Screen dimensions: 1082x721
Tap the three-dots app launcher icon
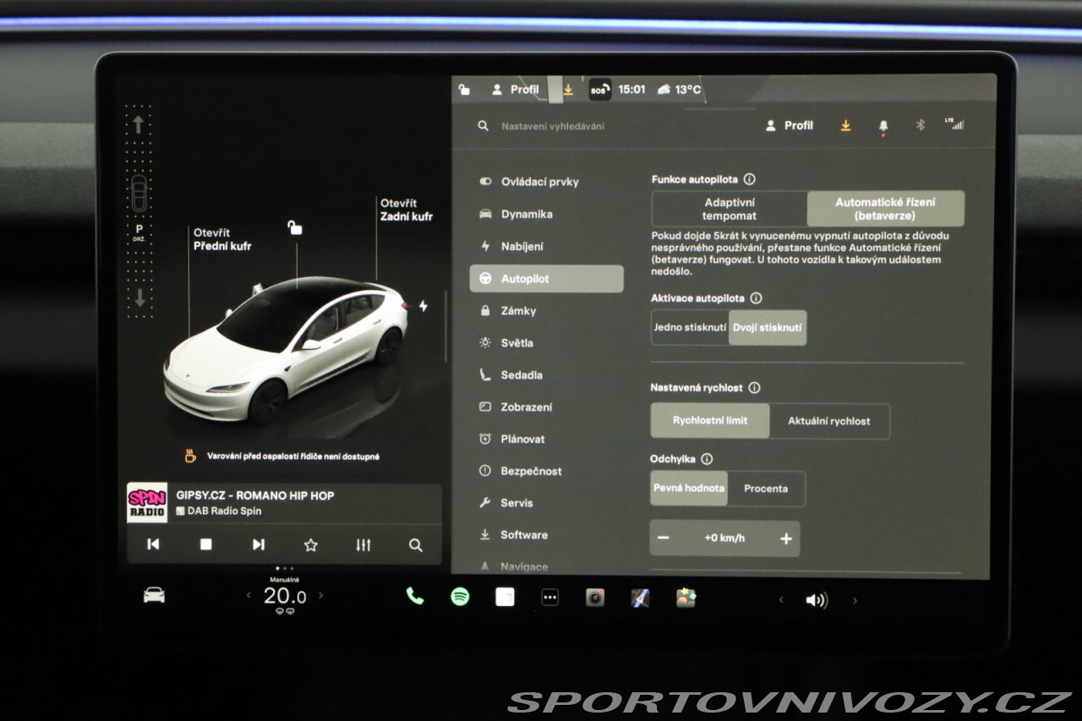coord(550,598)
